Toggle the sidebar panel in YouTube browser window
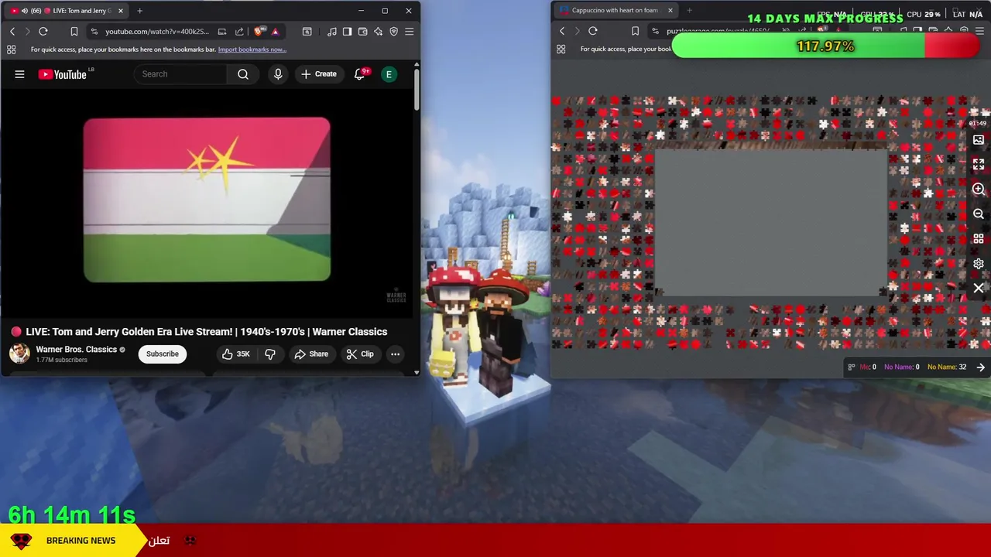991x557 pixels. pyautogui.click(x=347, y=31)
